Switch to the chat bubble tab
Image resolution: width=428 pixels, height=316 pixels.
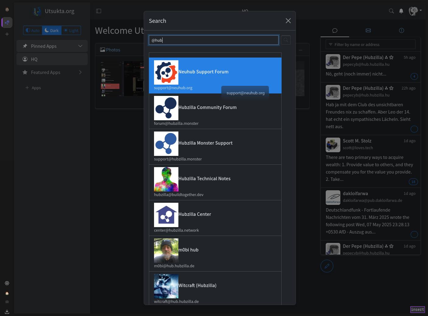pos(335,30)
